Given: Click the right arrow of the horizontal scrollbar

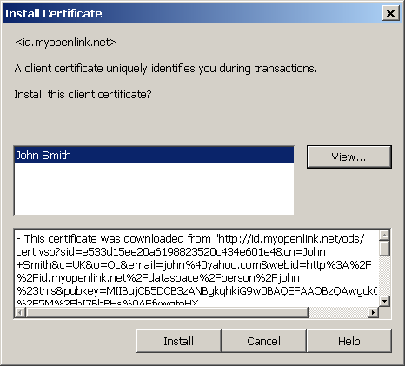Looking at the screenshot, I should pos(373,312).
